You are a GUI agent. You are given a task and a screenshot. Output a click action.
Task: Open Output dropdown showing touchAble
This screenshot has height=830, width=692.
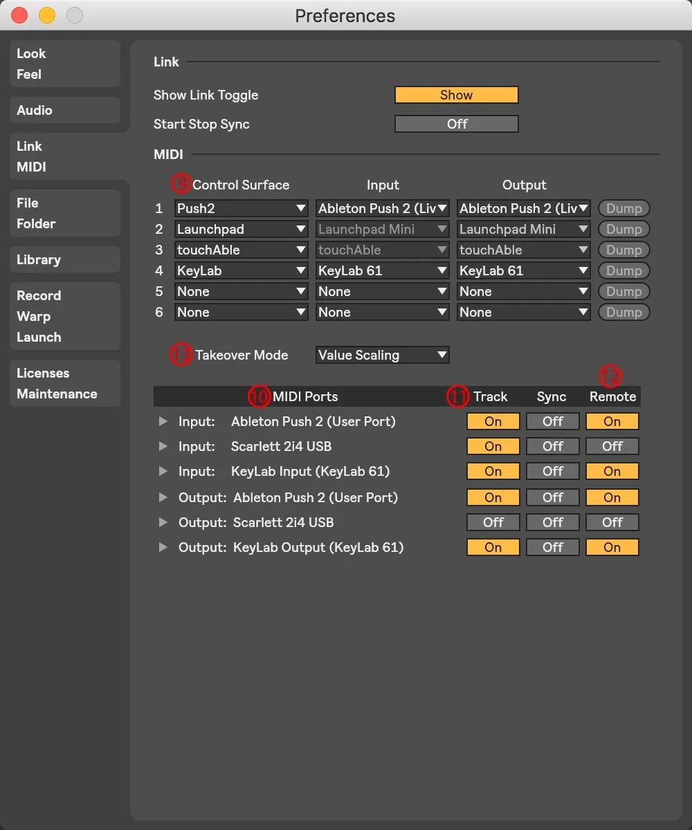coord(524,250)
